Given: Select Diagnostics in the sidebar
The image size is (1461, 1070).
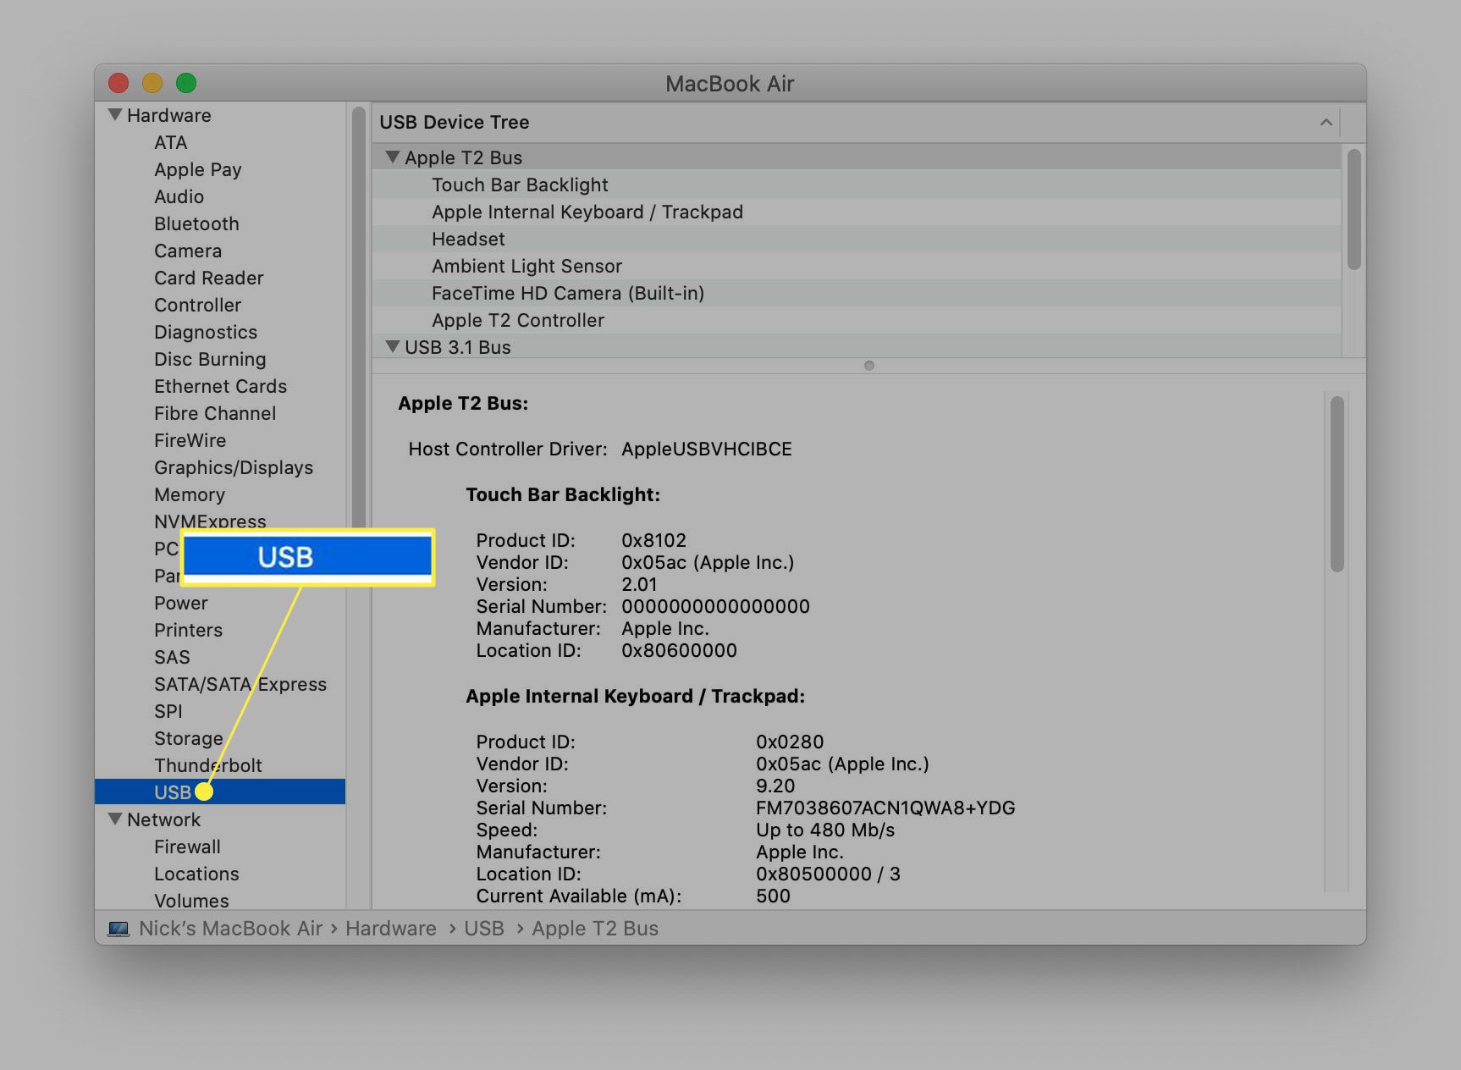Looking at the screenshot, I should pos(206,332).
